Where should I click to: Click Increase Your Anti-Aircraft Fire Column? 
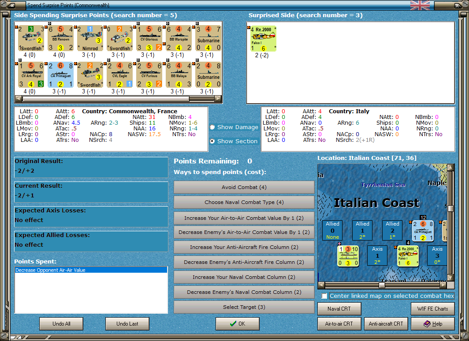(x=244, y=247)
